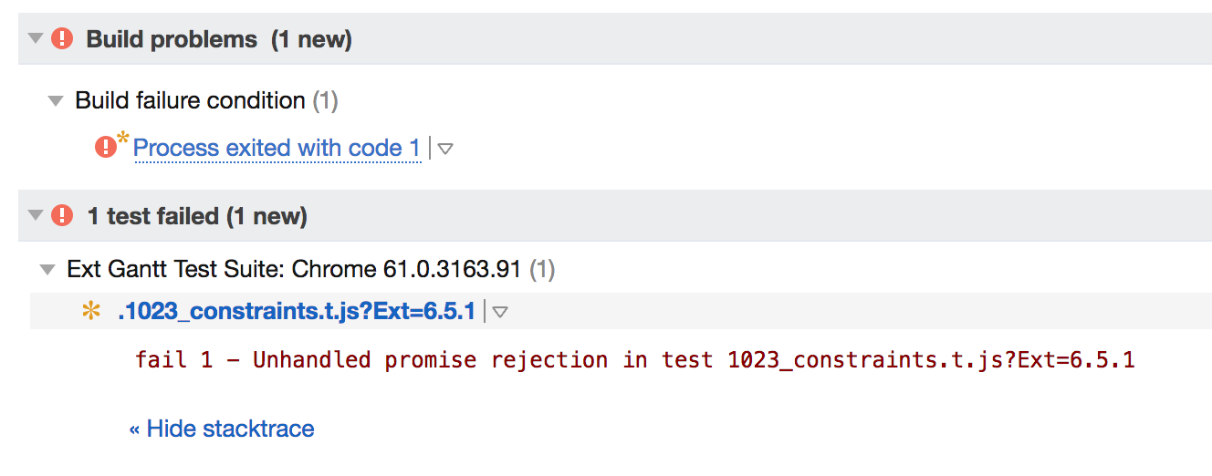Click the red error icon beside Build problems
This screenshot has height=476, width=1212.
(x=62, y=39)
